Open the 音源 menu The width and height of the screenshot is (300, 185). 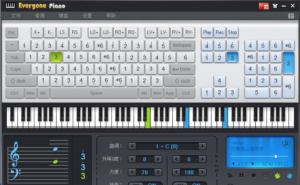pyautogui.click(x=40, y=16)
